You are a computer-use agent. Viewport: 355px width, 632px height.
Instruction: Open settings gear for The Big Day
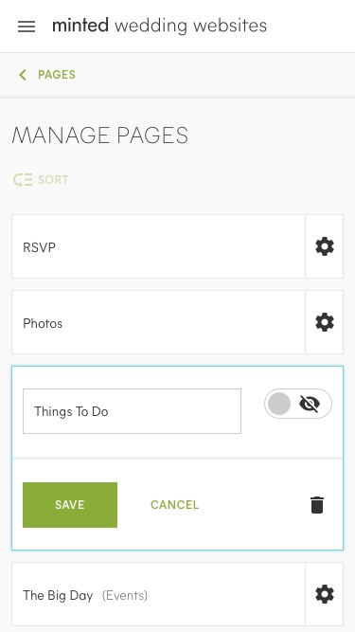click(x=325, y=594)
